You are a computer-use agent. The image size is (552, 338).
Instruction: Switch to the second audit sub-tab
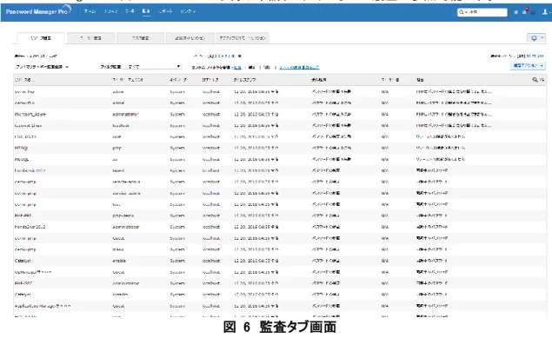(x=90, y=38)
